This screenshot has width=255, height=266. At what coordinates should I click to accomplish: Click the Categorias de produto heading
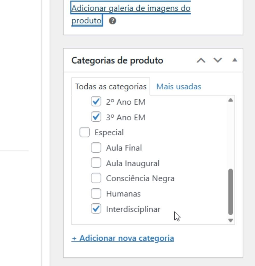click(117, 60)
